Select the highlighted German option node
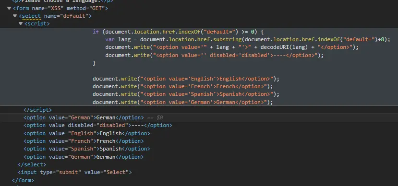The image size is (398, 186). click(84, 117)
